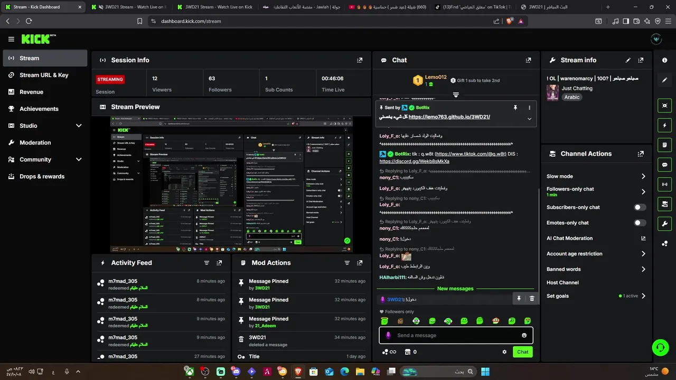Toggle Stream info wrench widget in rail
This screenshot has width=676, height=380.
pyautogui.click(x=664, y=223)
